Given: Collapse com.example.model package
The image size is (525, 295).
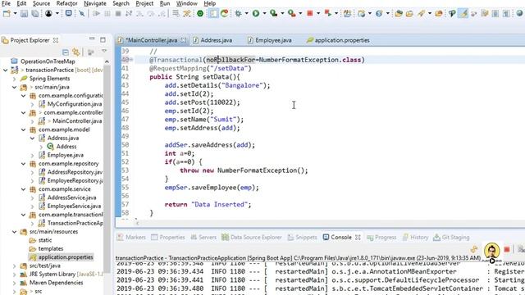Looking at the screenshot, I should point(24,129).
